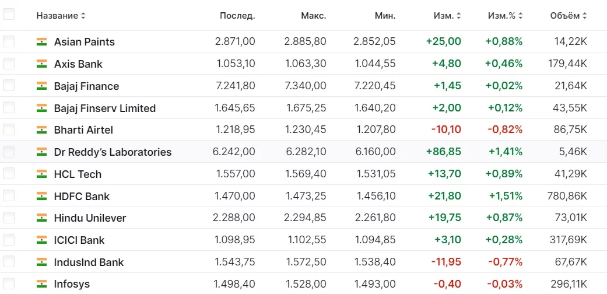Click the flag icon next to Axis Bank
607x294 pixels.
coord(41,64)
